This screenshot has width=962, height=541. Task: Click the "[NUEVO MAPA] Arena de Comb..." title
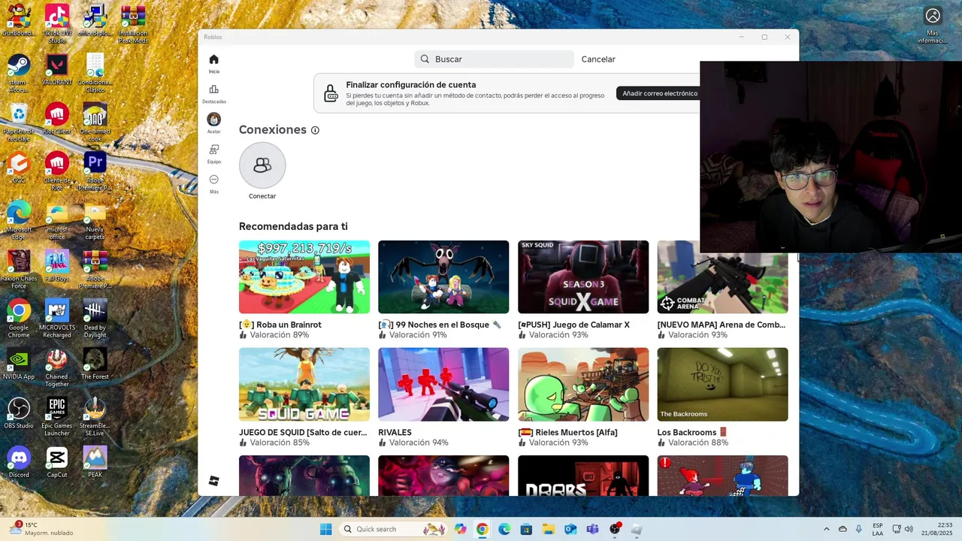721,325
